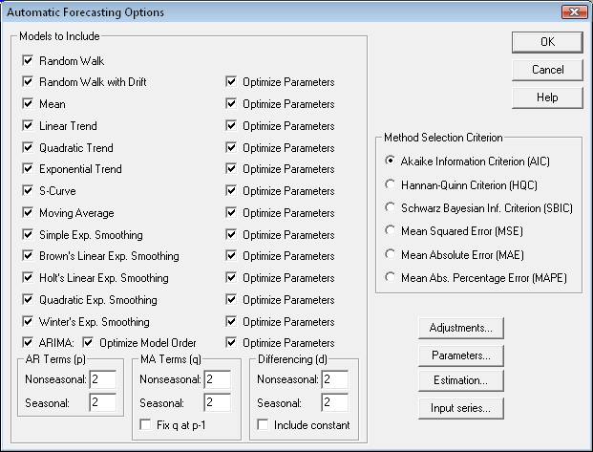Image resolution: width=593 pixels, height=452 pixels.
Task: Toggle the Quadratic Trend checkbox
Action: click(29, 148)
